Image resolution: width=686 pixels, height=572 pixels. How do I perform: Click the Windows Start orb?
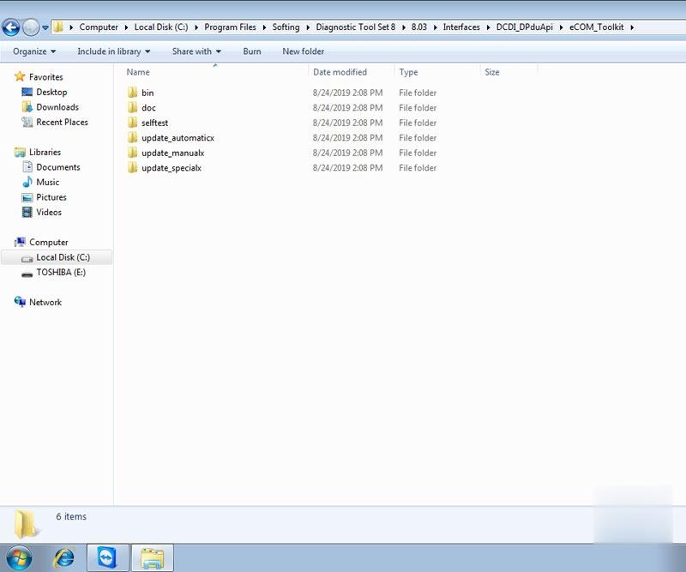coord(18,557)
